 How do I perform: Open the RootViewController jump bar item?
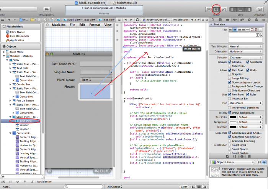coord(156,20)
